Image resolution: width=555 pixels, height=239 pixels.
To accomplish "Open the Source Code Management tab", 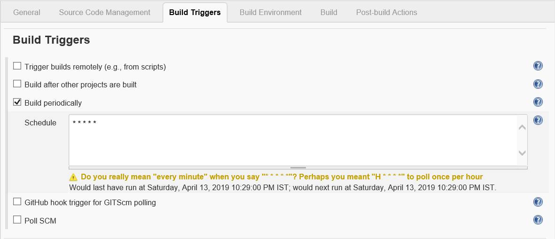I will point(105,13).
